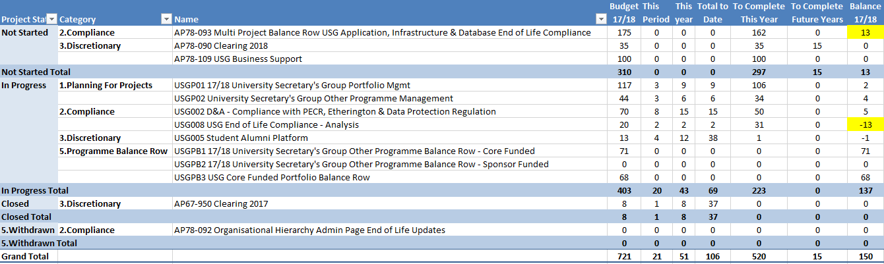Click the yellow highlighted 13 balance cell
884x264 pixels.
pyautogui.click(x=864, y=33)
